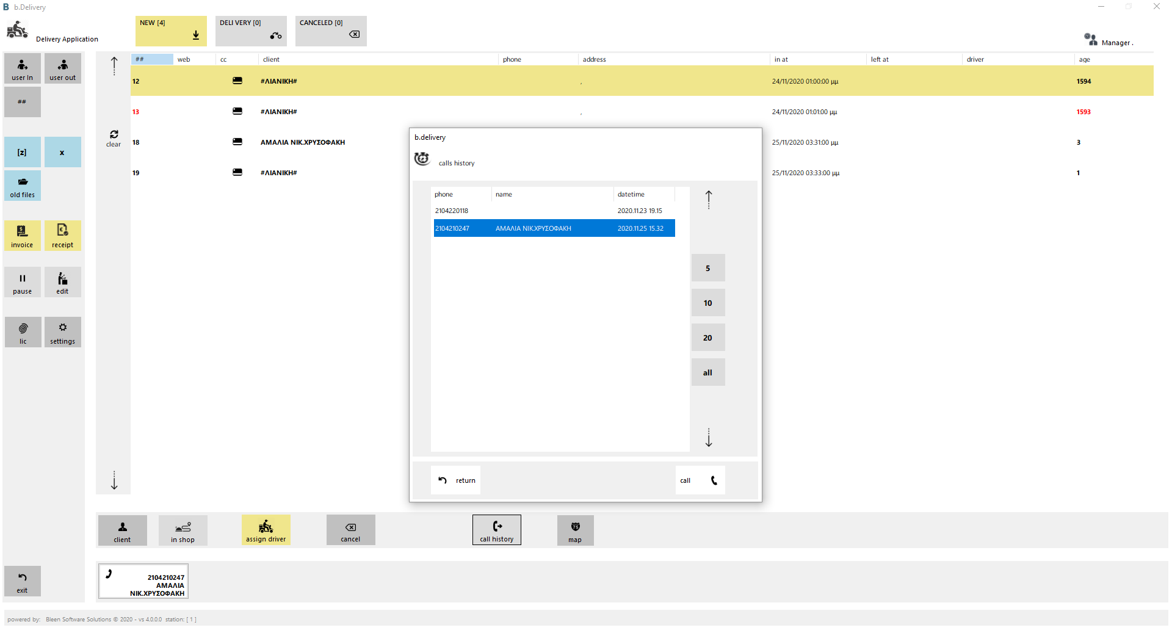The height and width of the screenshot is (633, 1172).
Task: Click the call button in dialog
Action: pyautogui.click(x=700, y=480)
